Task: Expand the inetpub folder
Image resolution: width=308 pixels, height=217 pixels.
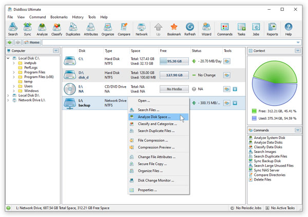Action: pyautogui.click(x=14, y=63)
